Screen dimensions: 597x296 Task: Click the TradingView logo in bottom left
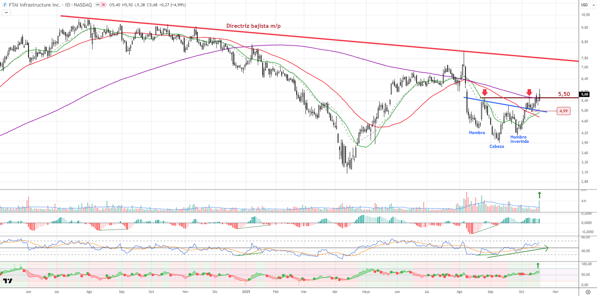(7, 281)
